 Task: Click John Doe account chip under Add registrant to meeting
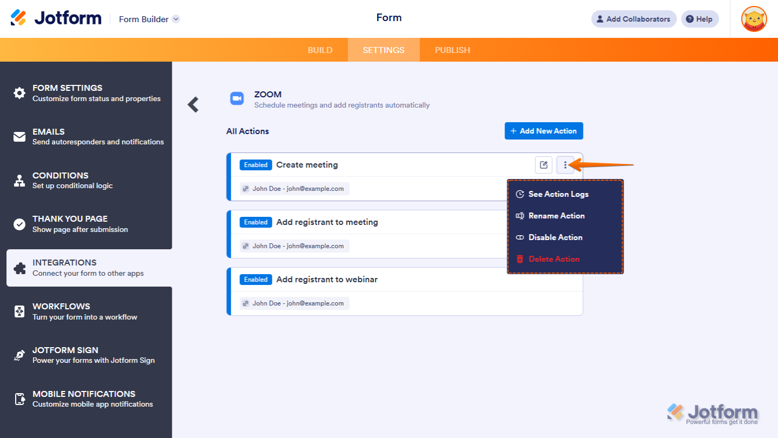(294, 246)
